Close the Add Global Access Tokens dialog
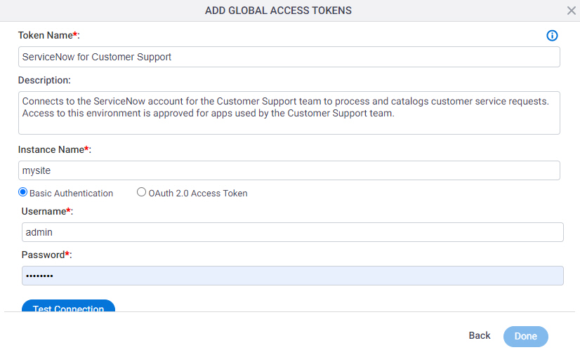 [x=571, y=11]
